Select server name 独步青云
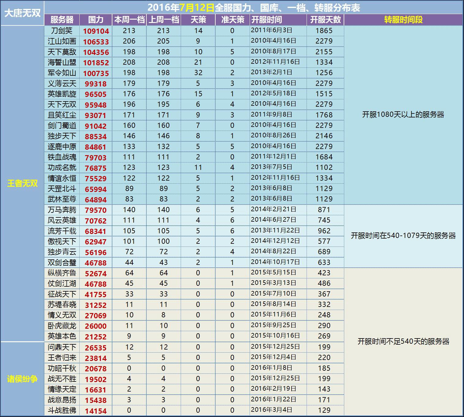 (62, 252)
